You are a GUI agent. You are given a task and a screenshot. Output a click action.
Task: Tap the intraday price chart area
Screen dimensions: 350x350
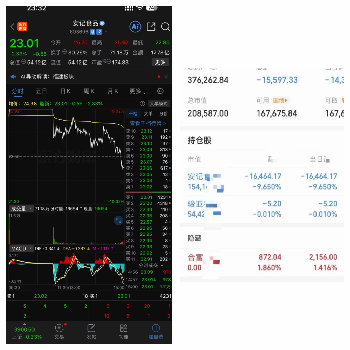pyautogui.click(x=67, y=156)
